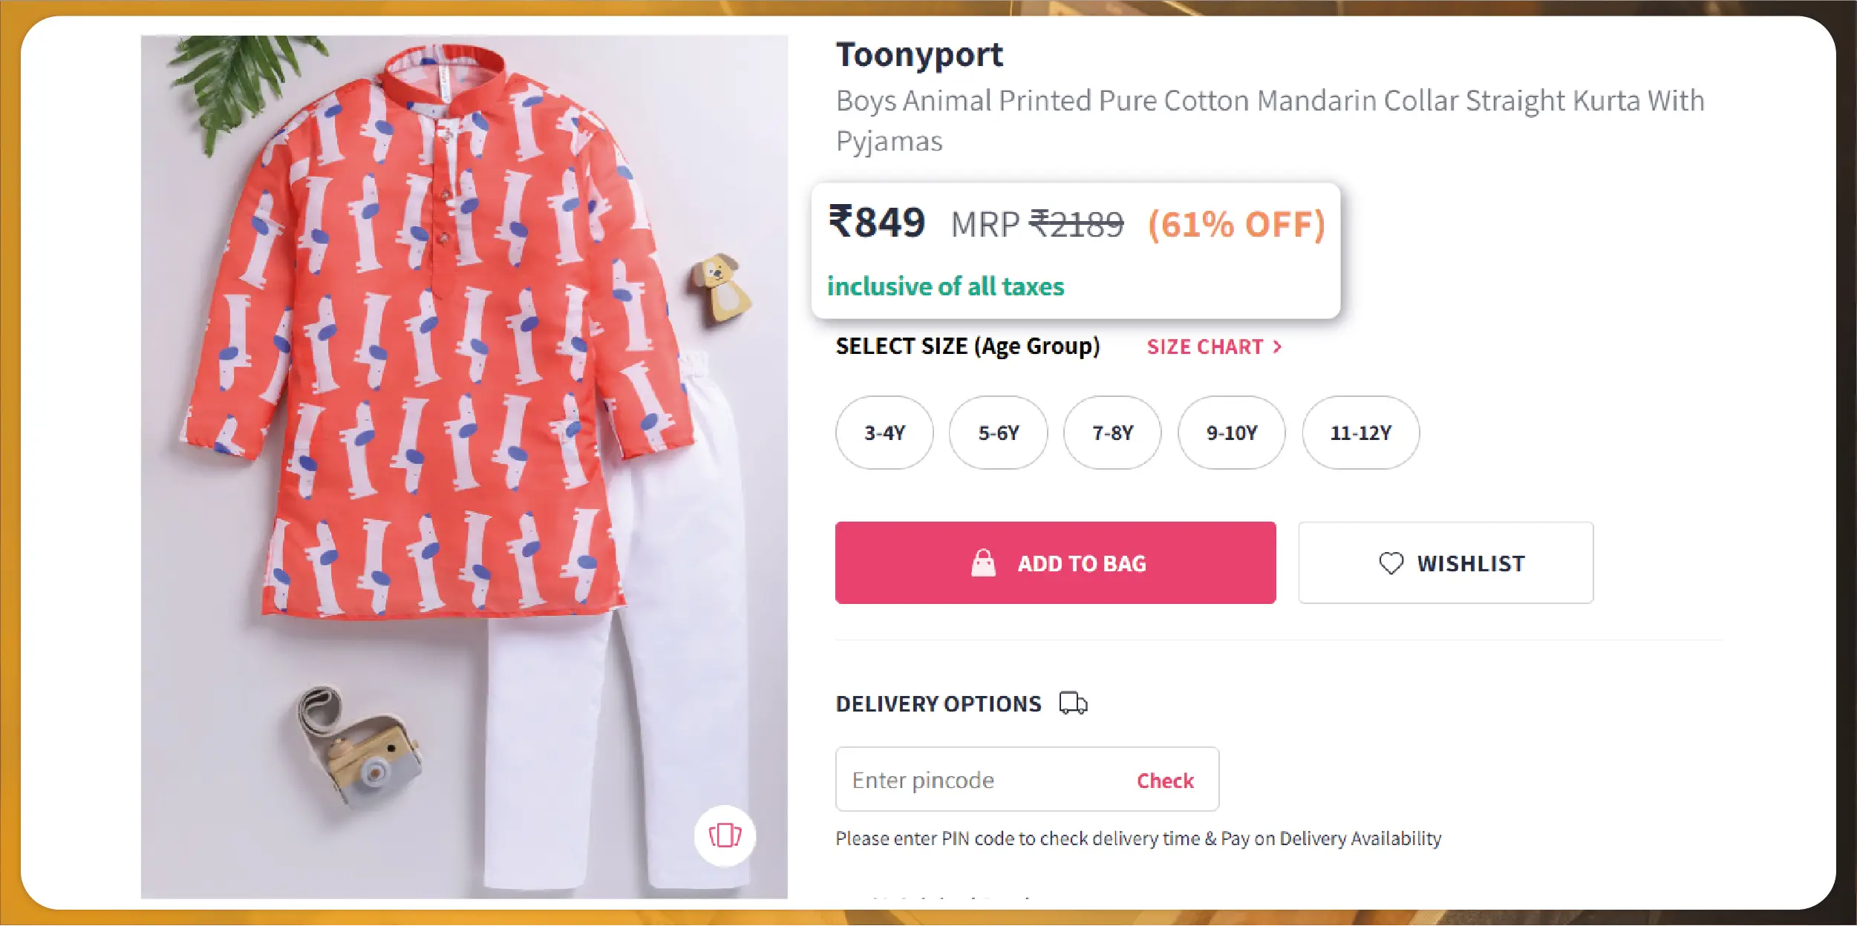Open the Size Chart link
This screenshot has width=1857, height=926.
coord(1204,347)
